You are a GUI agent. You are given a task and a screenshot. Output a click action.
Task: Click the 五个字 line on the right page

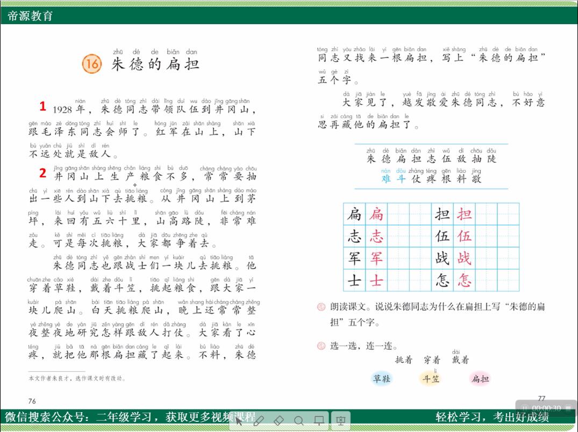coord(338,80)
